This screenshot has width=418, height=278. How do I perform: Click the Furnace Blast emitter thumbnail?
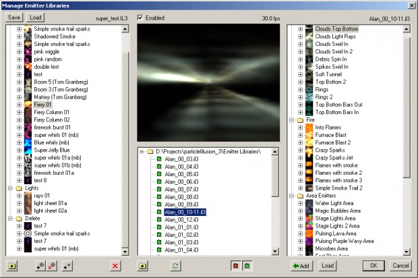coord(309,135)
